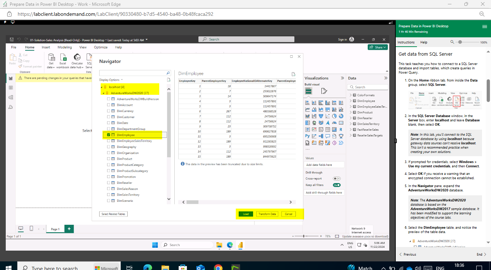Viewport: 491px width, 270px height.
Task: Expand the DimProduct table in Data pane
Action: (350, 112)
